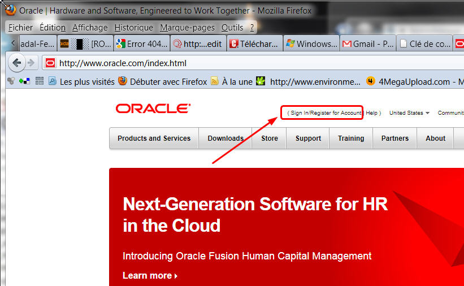Switch to the xda [RO... tab
464x286 pixels.
85,44
